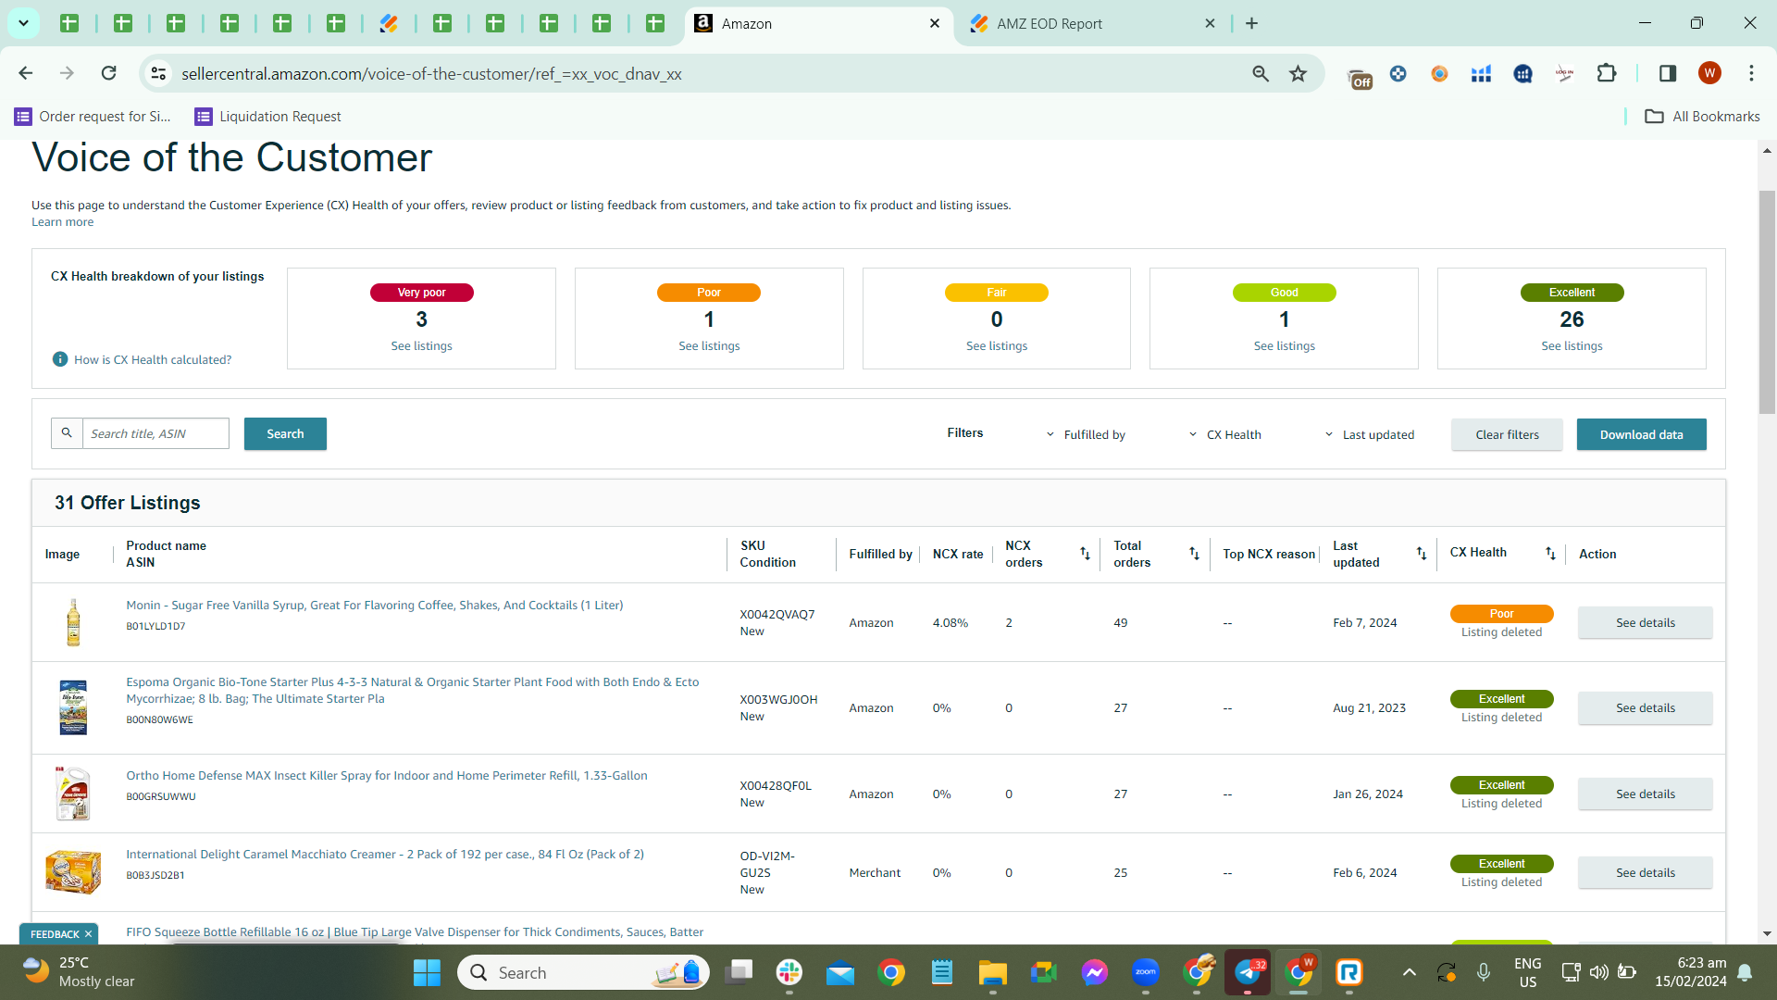The height and width of the screenshot is (1000, 1777).
Task: See details for Monin syrup row
Action: click(1645, 623)
